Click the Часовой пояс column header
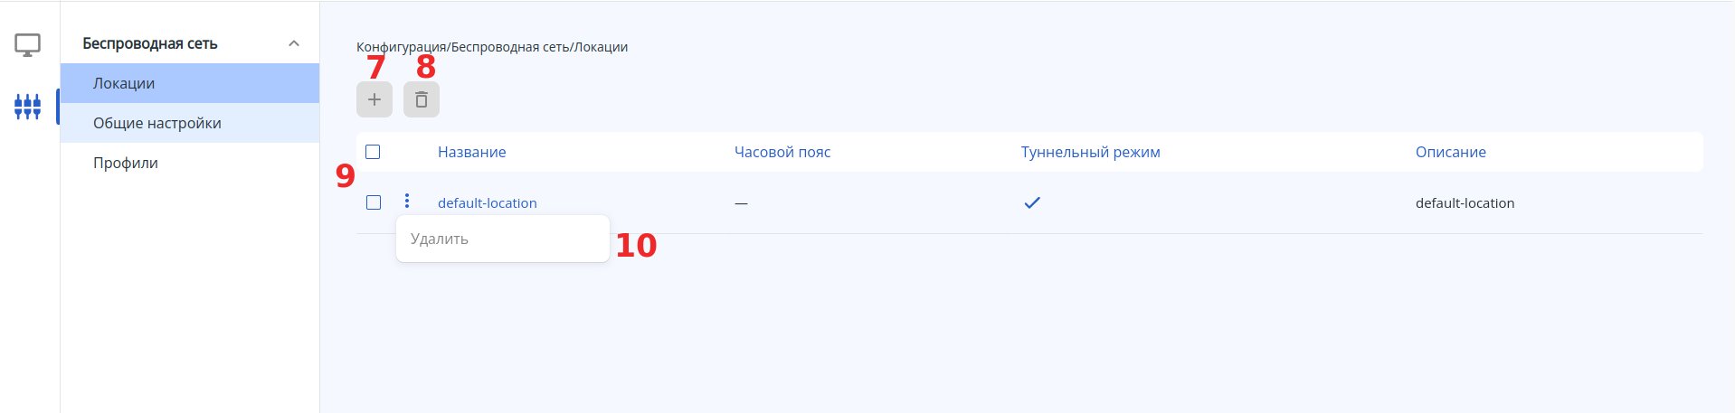This screenshot has height=413, width=1735. pos(782,152)
